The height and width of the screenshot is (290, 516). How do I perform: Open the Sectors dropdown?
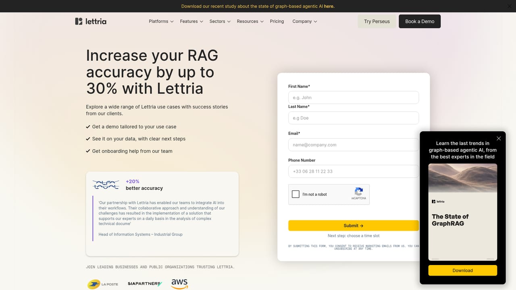(x=220, y=21)
